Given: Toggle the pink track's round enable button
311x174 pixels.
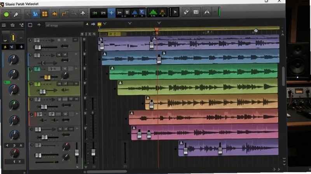Looking at the screenshot, I should click(31, 130).
